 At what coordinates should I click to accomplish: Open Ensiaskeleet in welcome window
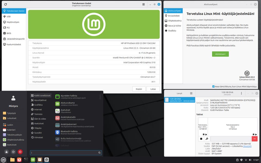click(x=173, y=16)
